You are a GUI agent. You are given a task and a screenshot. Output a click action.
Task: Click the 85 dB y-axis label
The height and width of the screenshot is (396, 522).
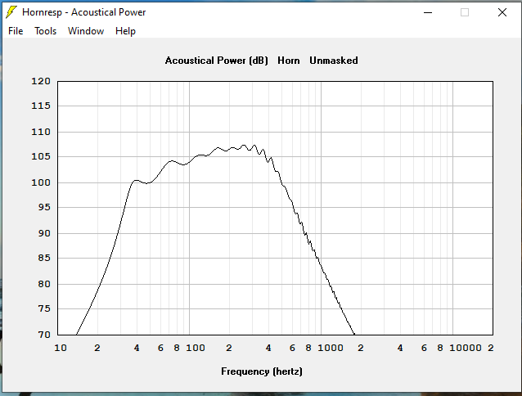pyautogui.click(x=44, y=258)
